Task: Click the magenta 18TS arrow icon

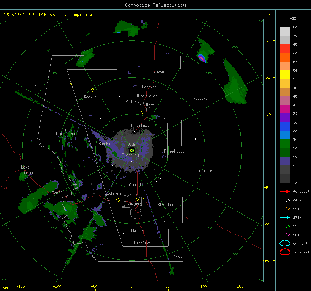Action: 285,235
